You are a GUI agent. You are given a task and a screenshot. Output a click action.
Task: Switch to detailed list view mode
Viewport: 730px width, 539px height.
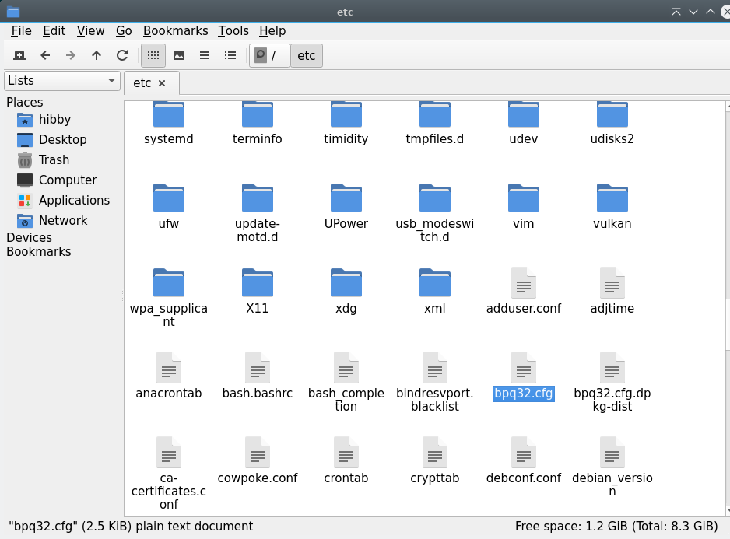pos(230,55)
